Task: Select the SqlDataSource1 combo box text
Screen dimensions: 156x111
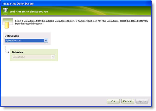Action: (x=24, y=40)
